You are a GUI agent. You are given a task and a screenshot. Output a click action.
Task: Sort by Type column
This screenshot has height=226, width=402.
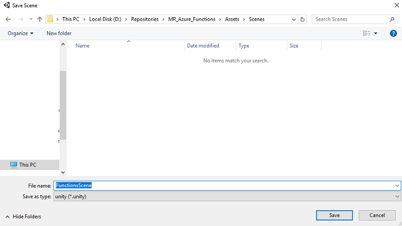244,46
